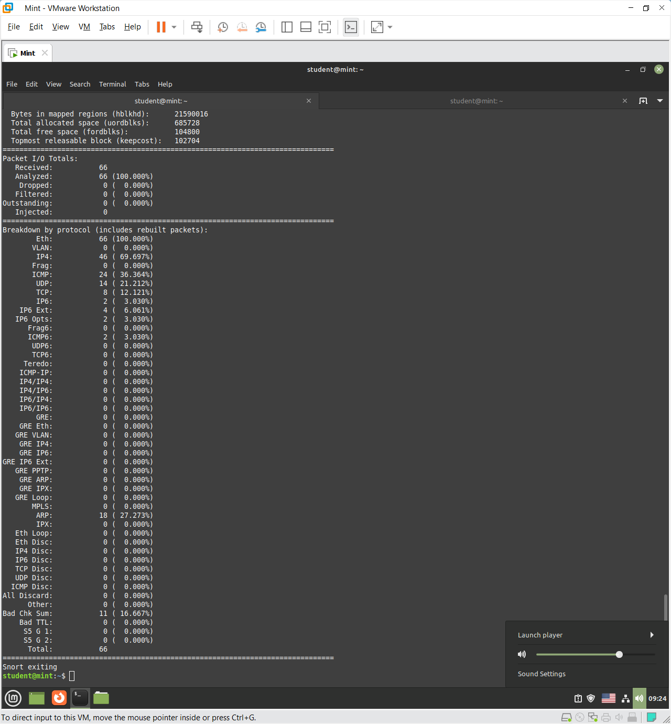
Task: Take a snapshot of the VM
Action: 223,27
